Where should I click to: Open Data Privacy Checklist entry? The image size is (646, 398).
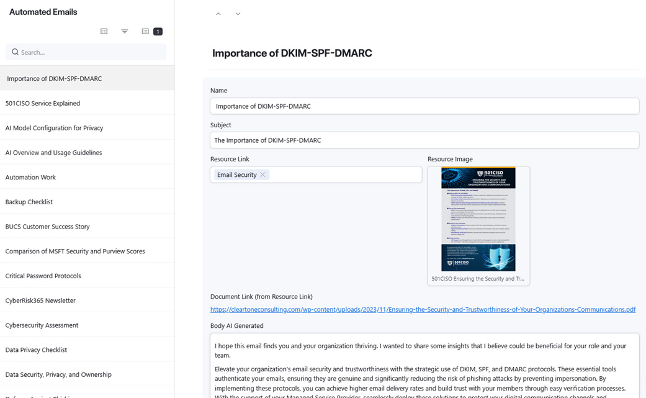36,350
